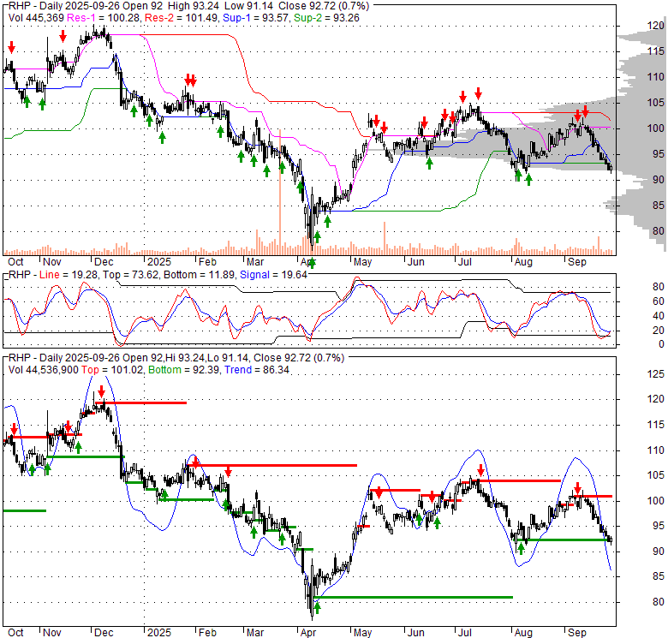668x638 pixels.
Task: Click the 'Feb' label under the bottom chart
Action: (207, 633)
